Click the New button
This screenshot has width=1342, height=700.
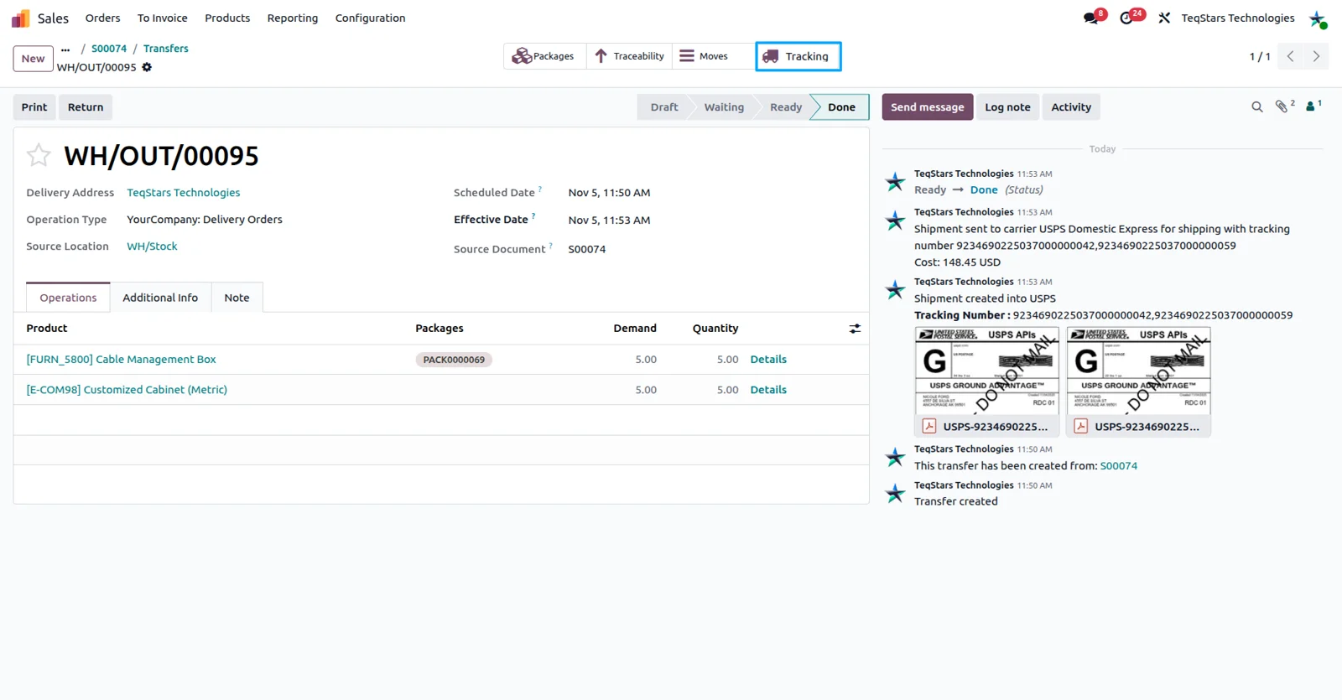click(x=34, y=59)
